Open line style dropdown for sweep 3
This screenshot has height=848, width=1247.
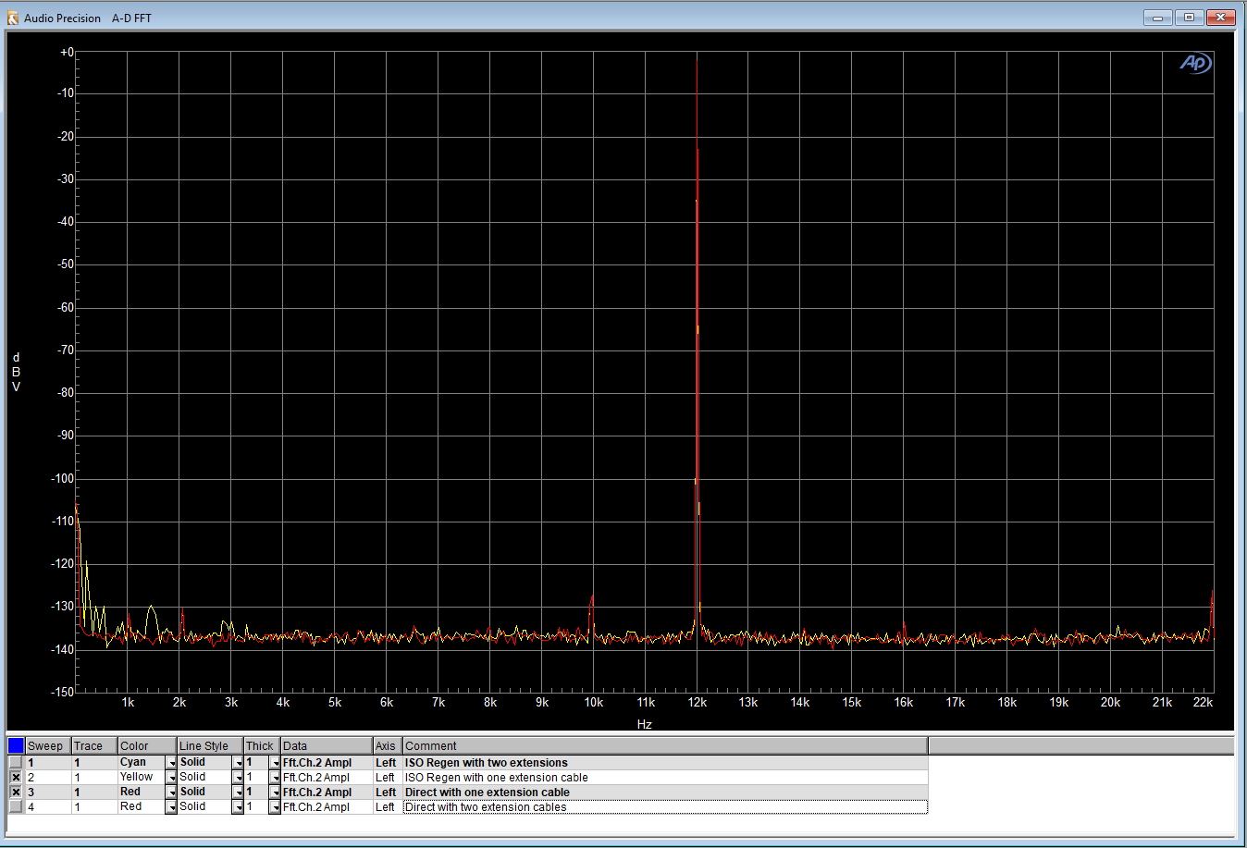pos(238,793)
